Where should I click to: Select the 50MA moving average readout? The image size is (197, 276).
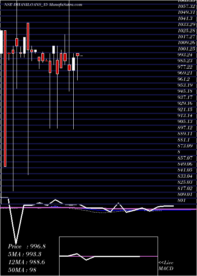coord(22,270)
